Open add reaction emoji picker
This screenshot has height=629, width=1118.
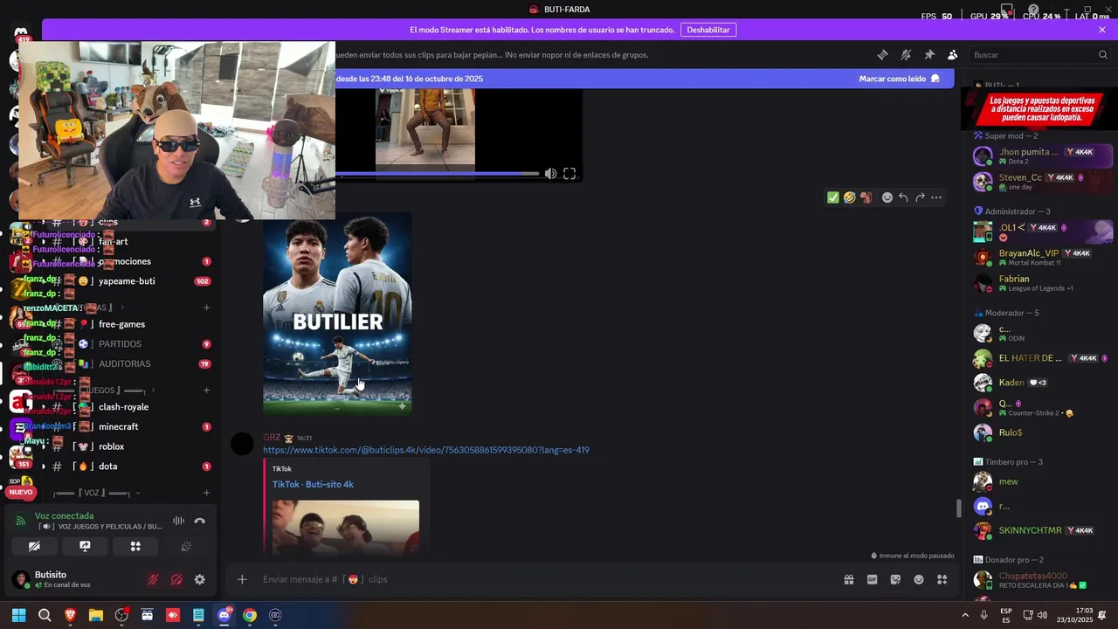click(x=887, y=197)
